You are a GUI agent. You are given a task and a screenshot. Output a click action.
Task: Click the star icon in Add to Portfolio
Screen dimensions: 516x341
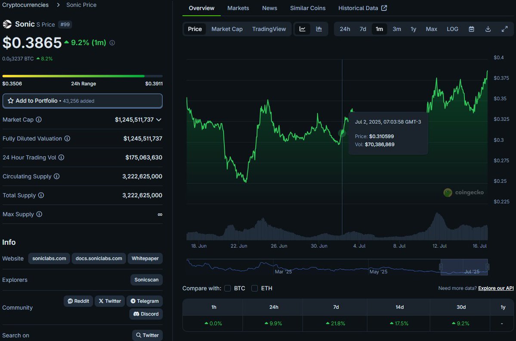[10, 101]
